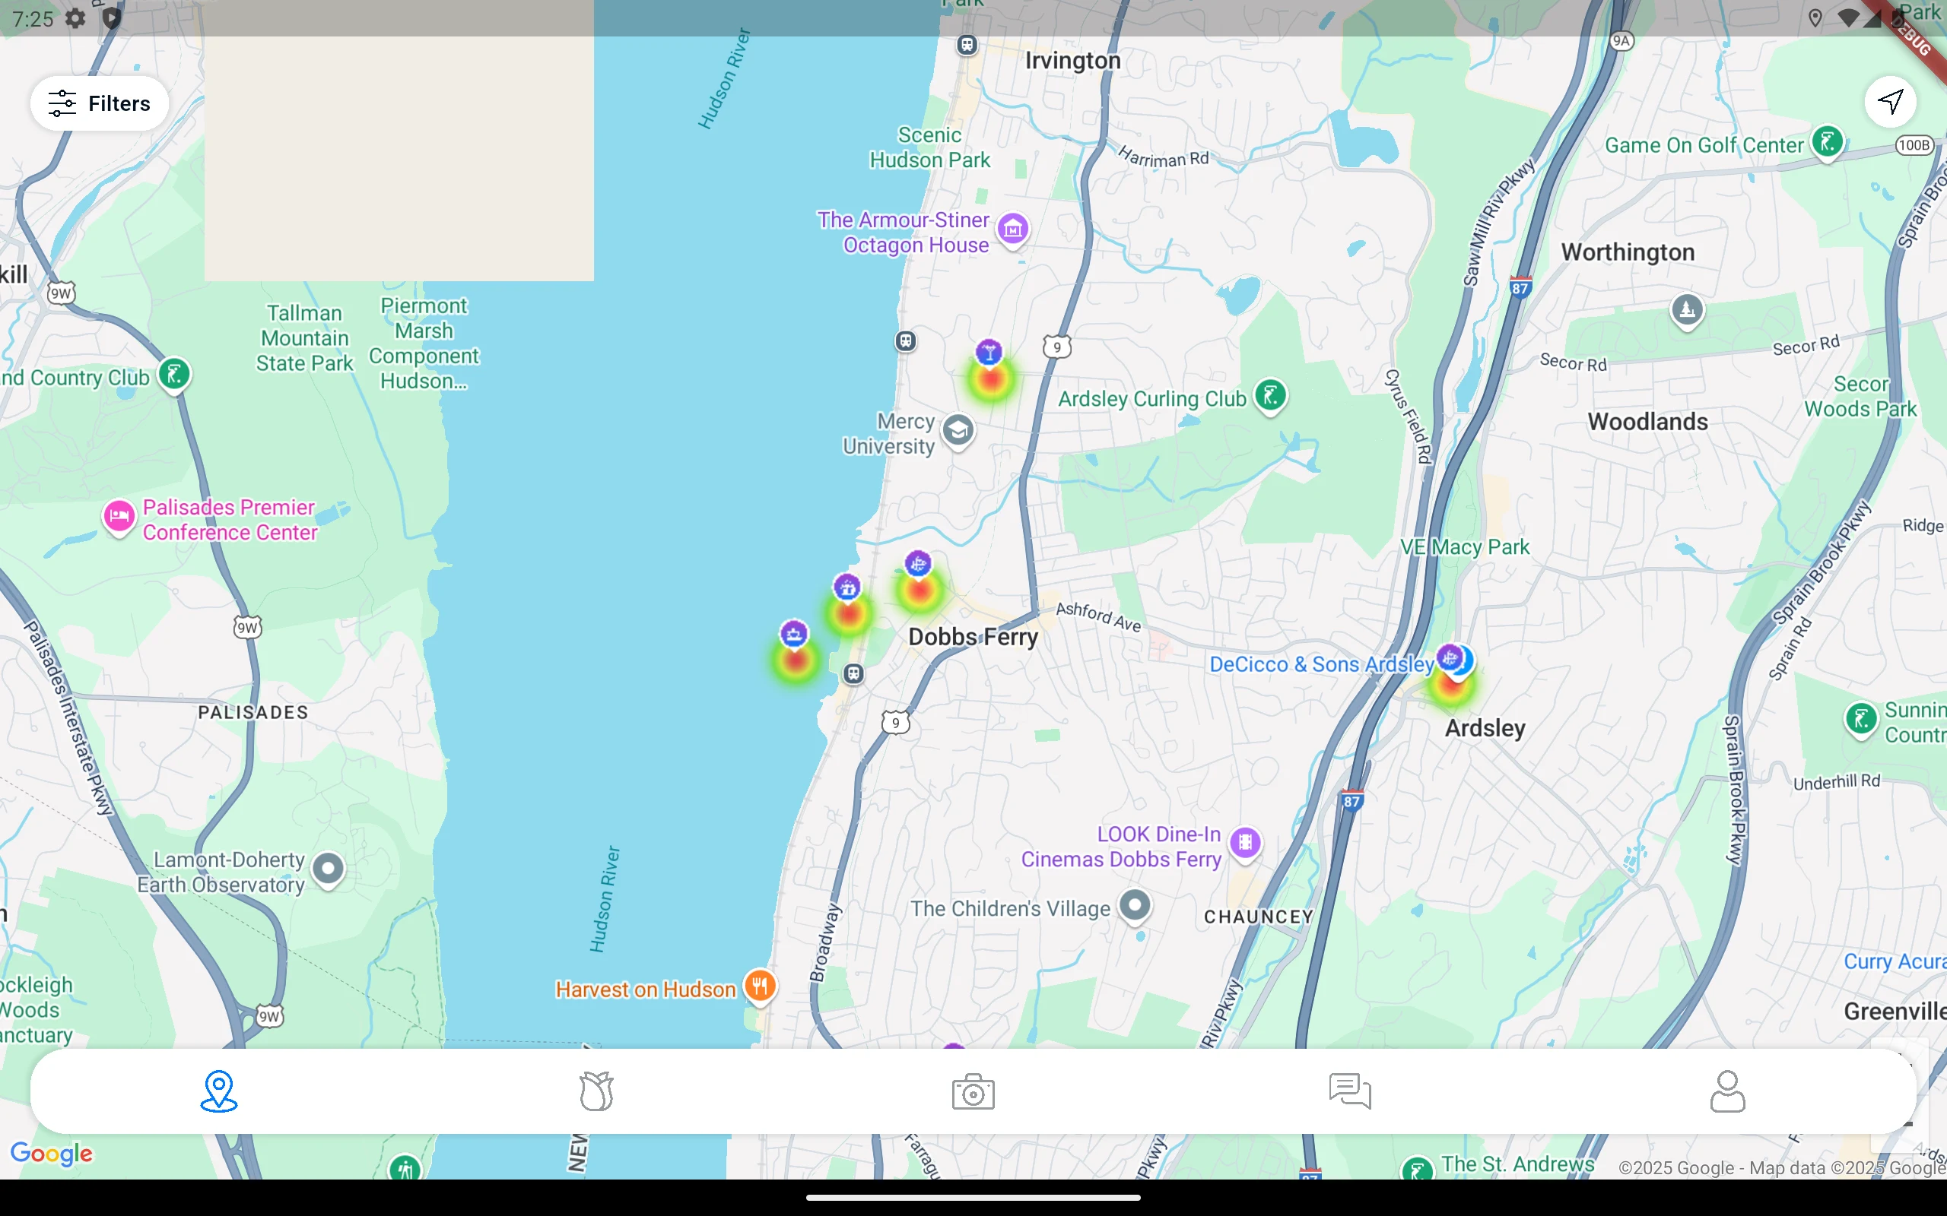Select the Game On Golf Center pin
1947x1216 pixels.
coord(1827,143)
